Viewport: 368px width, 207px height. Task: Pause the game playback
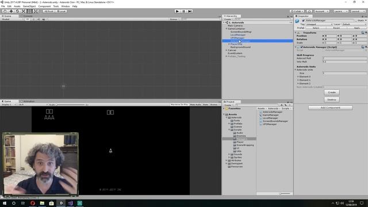(184, 11)
